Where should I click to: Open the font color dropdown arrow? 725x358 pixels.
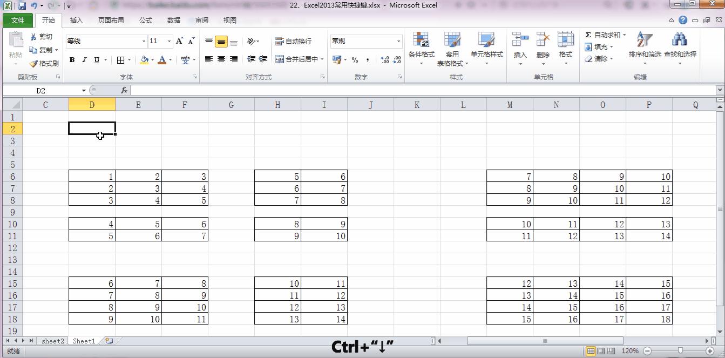point(170,60)
